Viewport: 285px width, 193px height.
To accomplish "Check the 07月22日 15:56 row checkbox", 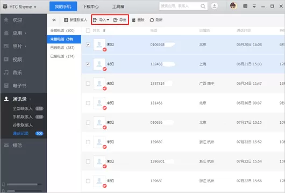I will click(x=88, y=181).
